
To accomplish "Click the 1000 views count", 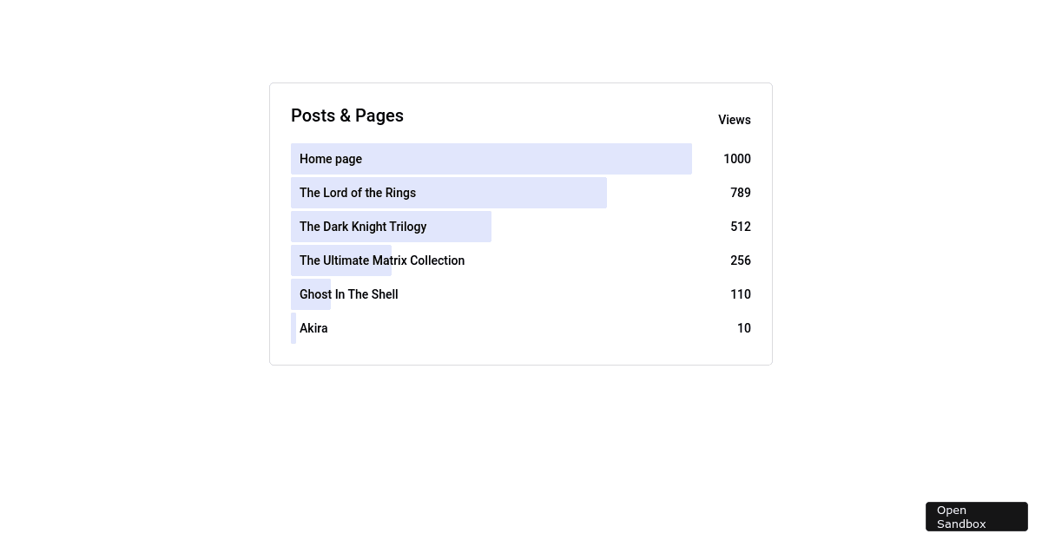I will click(737, 159).
